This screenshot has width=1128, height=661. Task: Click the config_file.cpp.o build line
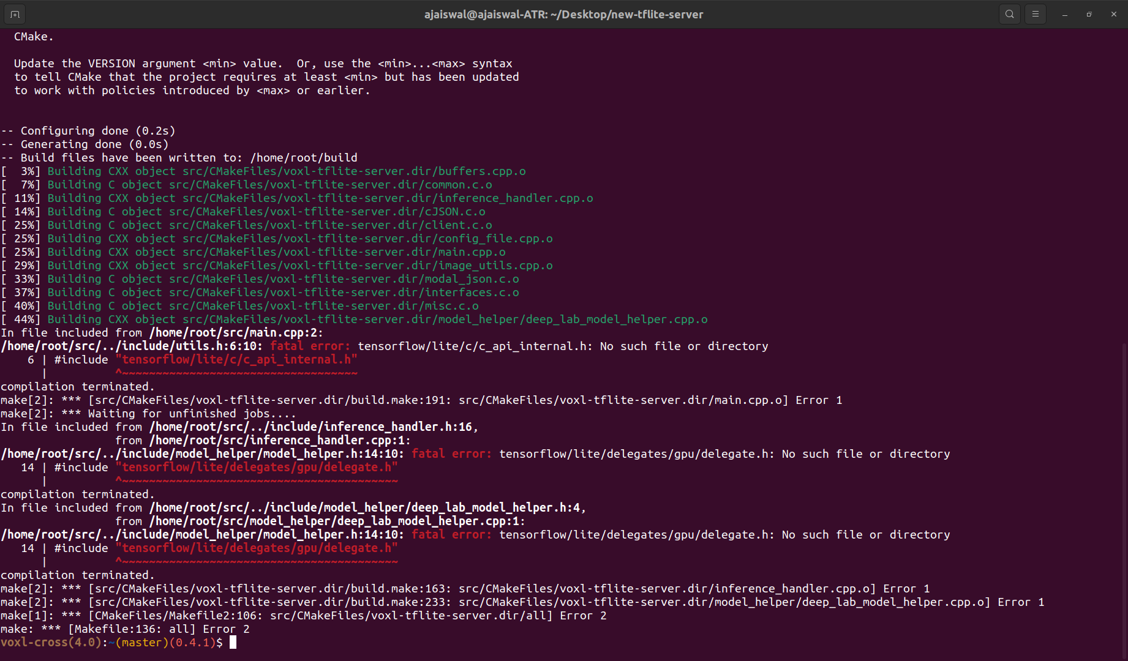[x=277, y=239]
